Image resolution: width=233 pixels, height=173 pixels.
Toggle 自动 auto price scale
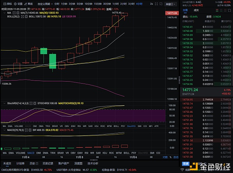176,157
